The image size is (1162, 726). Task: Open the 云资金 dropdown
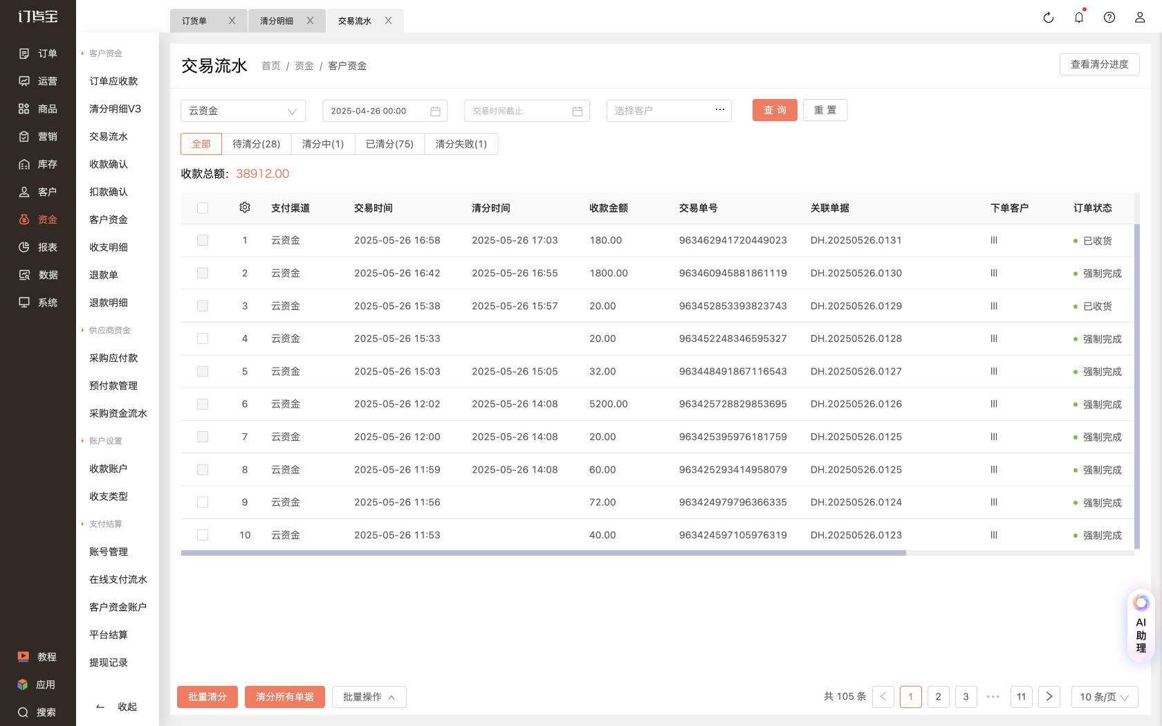pyautogui.click(x=243, y=111)
